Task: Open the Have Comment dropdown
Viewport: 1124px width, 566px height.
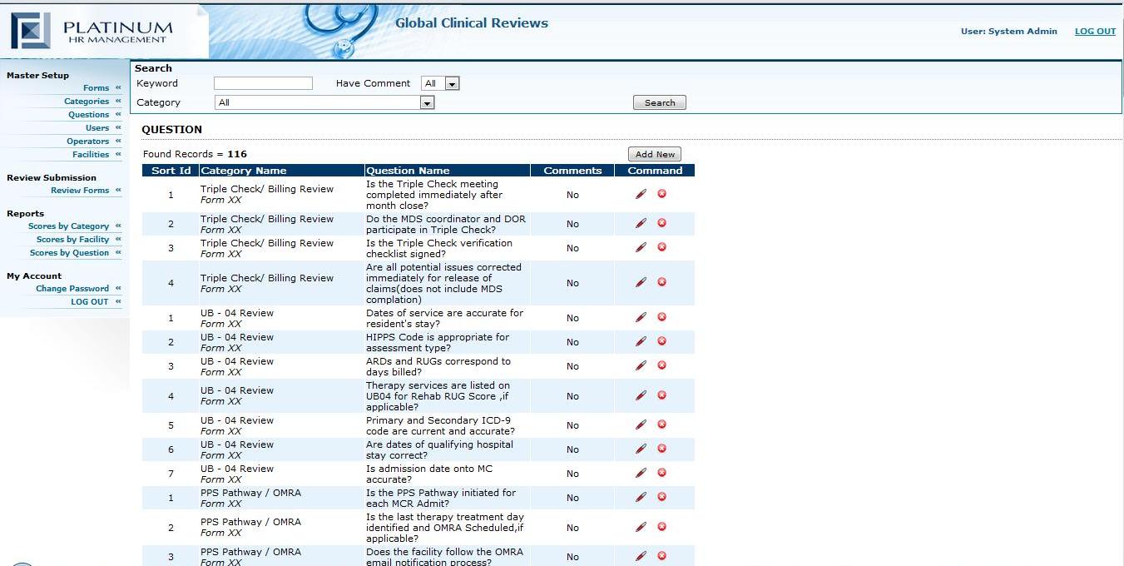Action: pyautogui.click(x=440, y=83)
